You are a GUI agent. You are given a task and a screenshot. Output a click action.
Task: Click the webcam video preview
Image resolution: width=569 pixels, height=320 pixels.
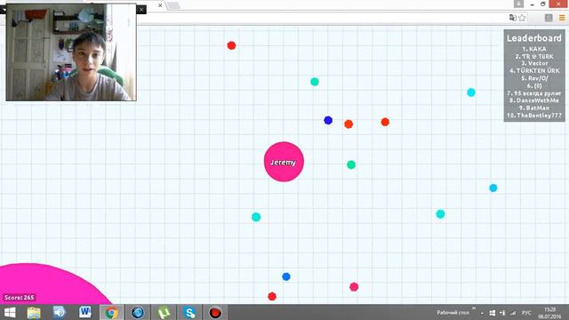click(71, 52)
